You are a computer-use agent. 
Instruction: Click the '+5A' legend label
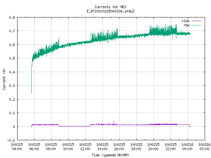click(186, 25)
